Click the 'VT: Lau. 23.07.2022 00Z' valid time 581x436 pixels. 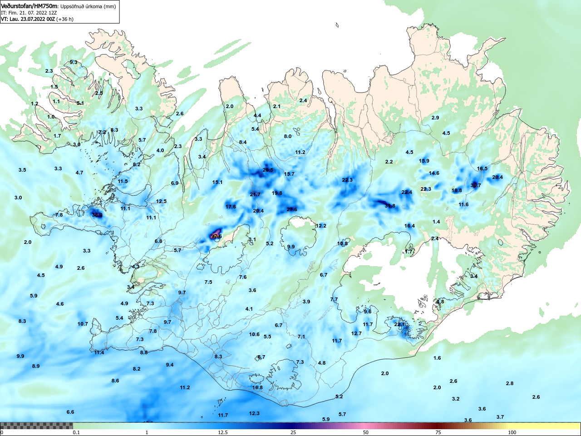click(x=28, y=19)
